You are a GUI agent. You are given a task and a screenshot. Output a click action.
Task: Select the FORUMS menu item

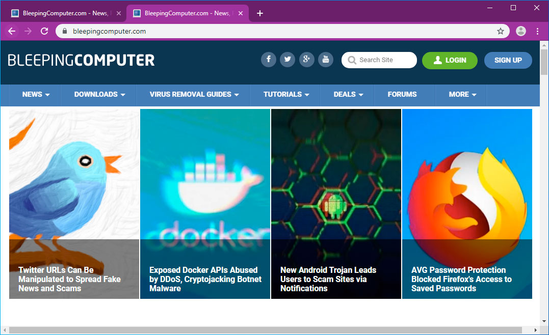[x=402, y=95]
